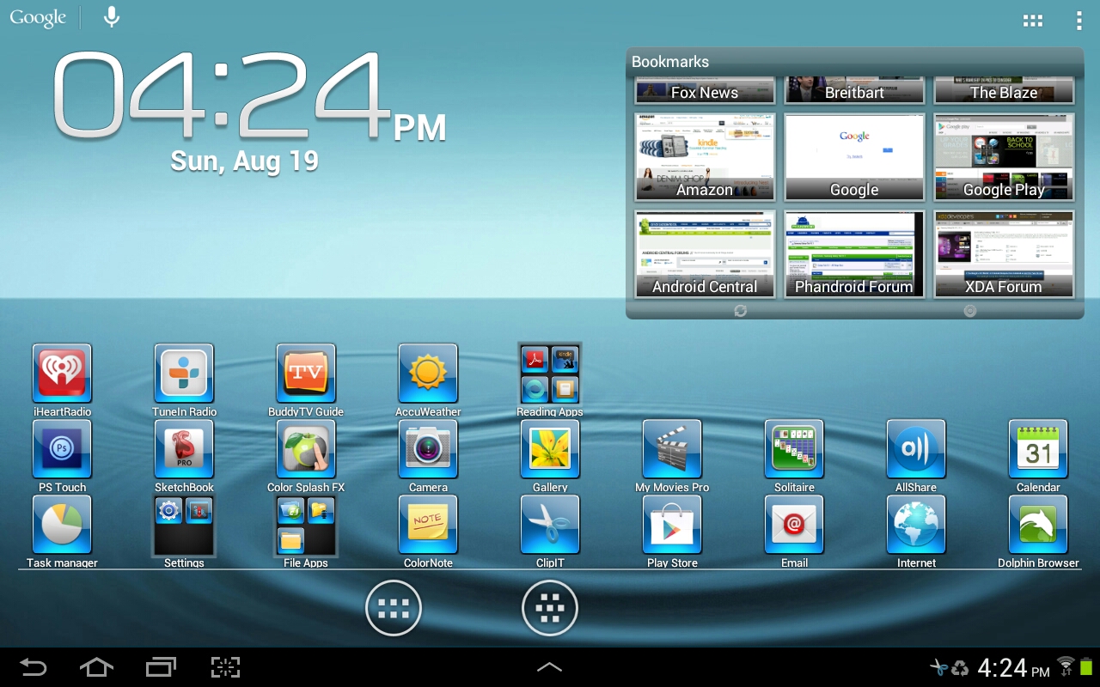Open the apps grid at top right
This screenshot has height=687, width=1100.
1033,21
